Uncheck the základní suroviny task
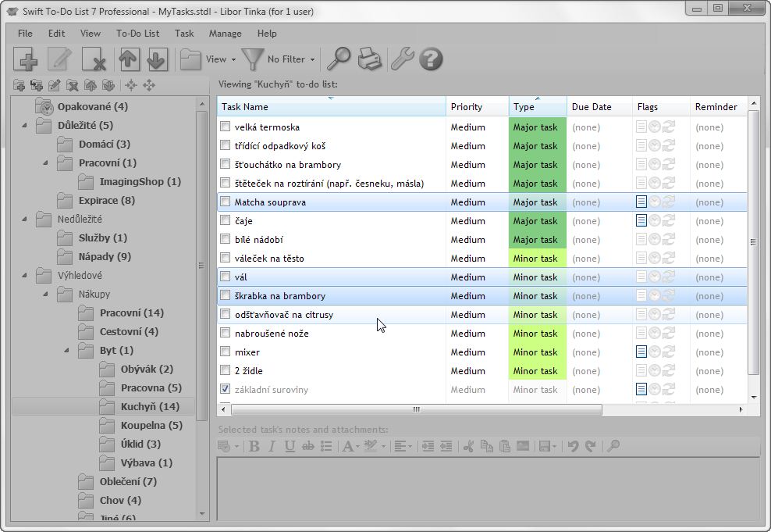The width and height of the screenshot is (771, 532). point(226,389)
